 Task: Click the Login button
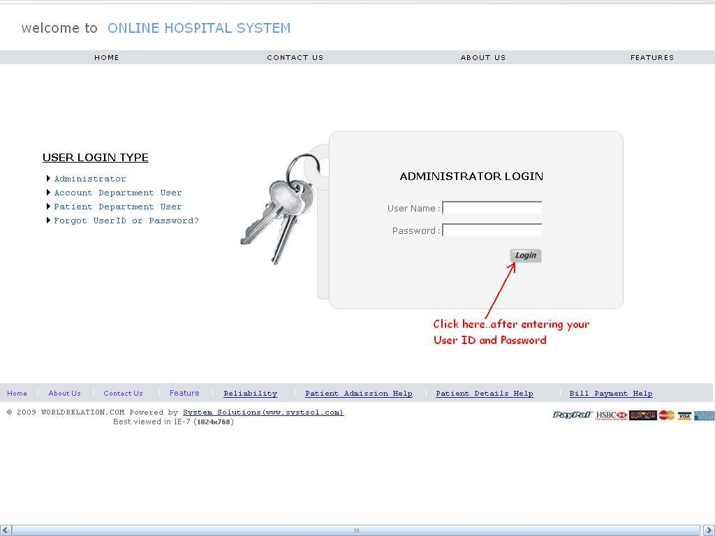click(526, 255)
